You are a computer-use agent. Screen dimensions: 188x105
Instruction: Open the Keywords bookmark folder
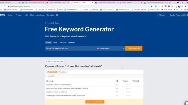tap(84, 10)
